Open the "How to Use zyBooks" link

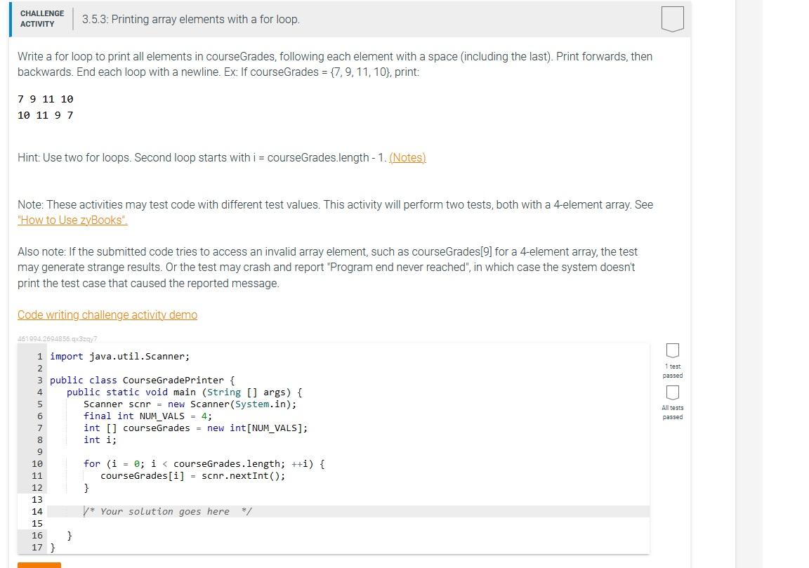72,220
